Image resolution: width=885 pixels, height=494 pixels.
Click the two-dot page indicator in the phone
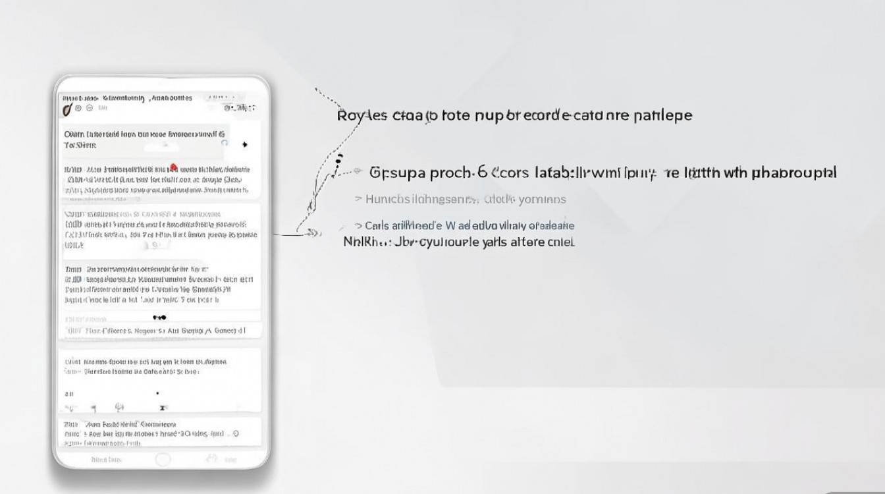[159, 317]
